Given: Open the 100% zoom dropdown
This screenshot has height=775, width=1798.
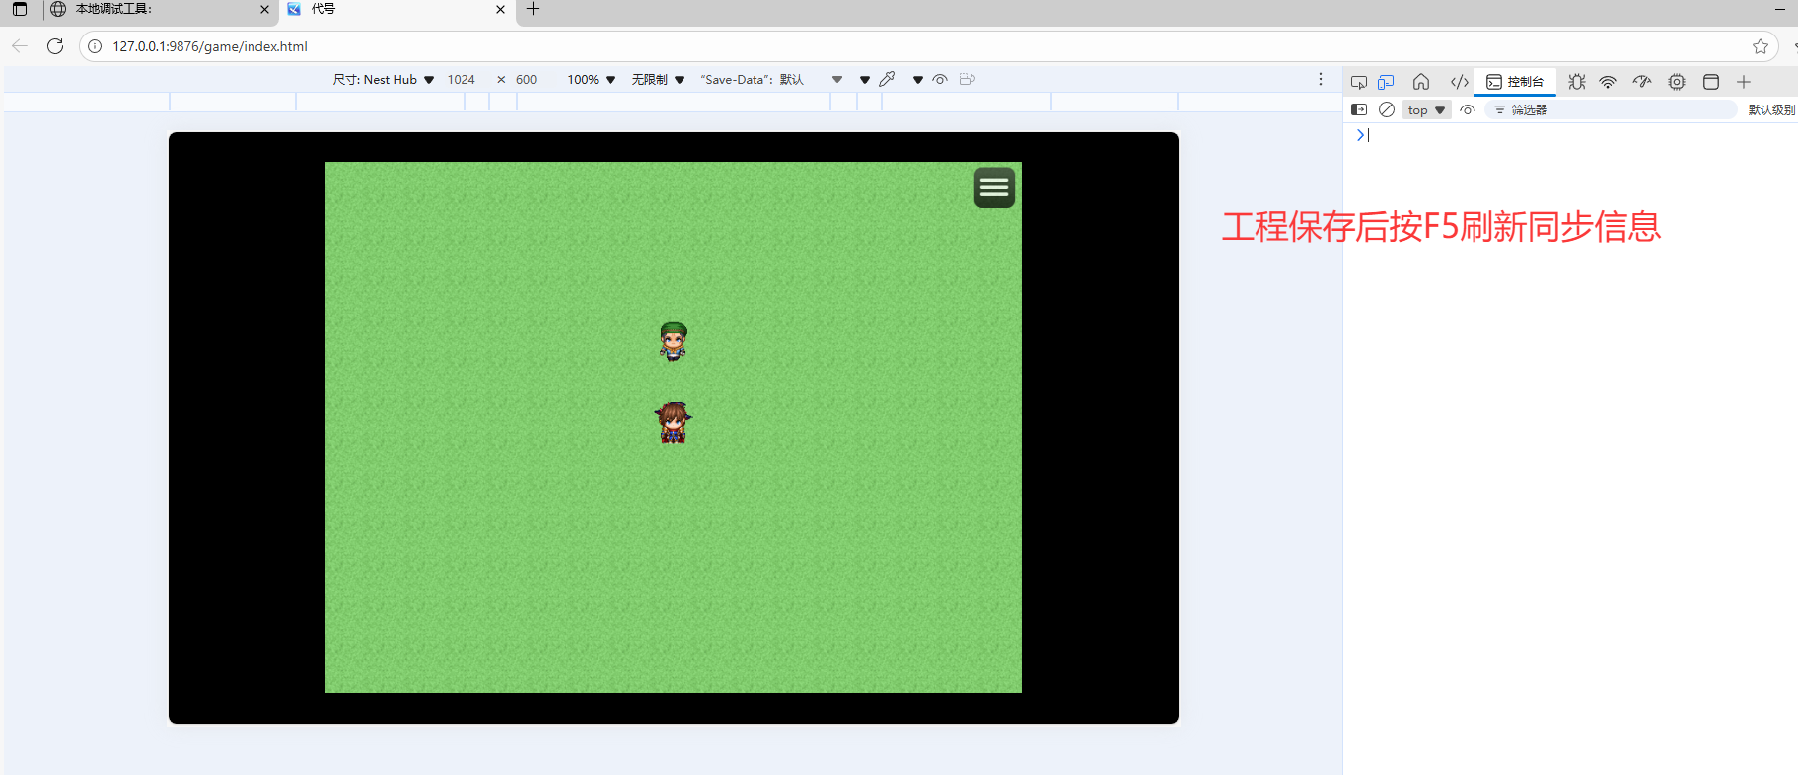Looking at the screenshot, I should [592, 80].
